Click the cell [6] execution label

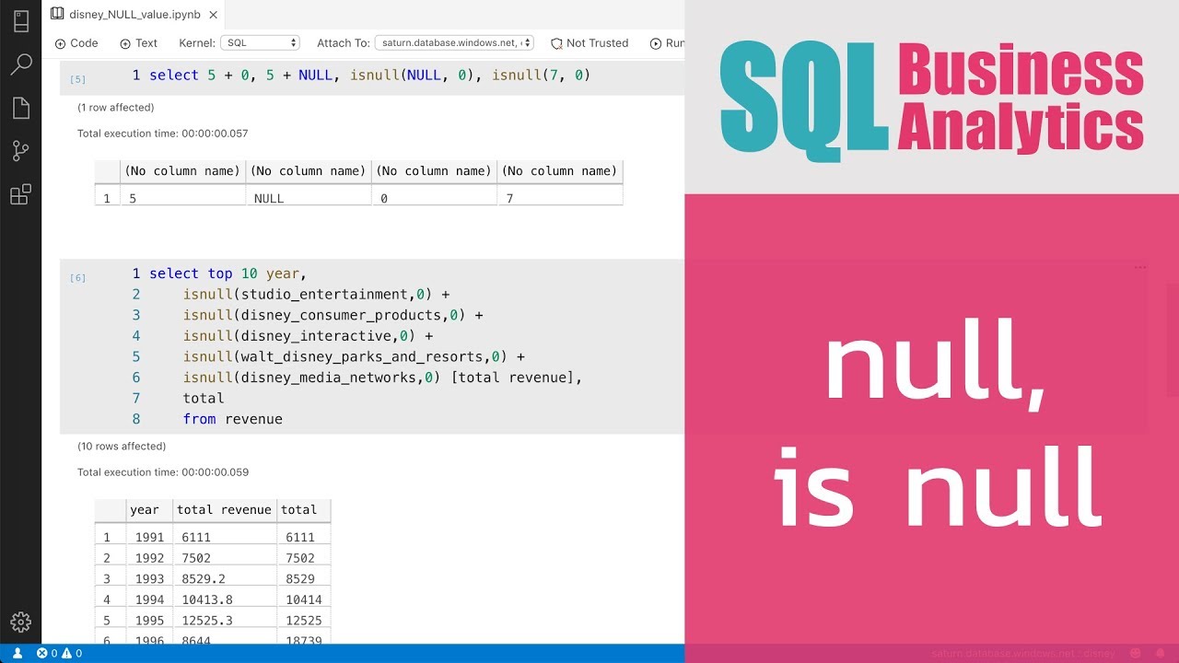[78, 277]
